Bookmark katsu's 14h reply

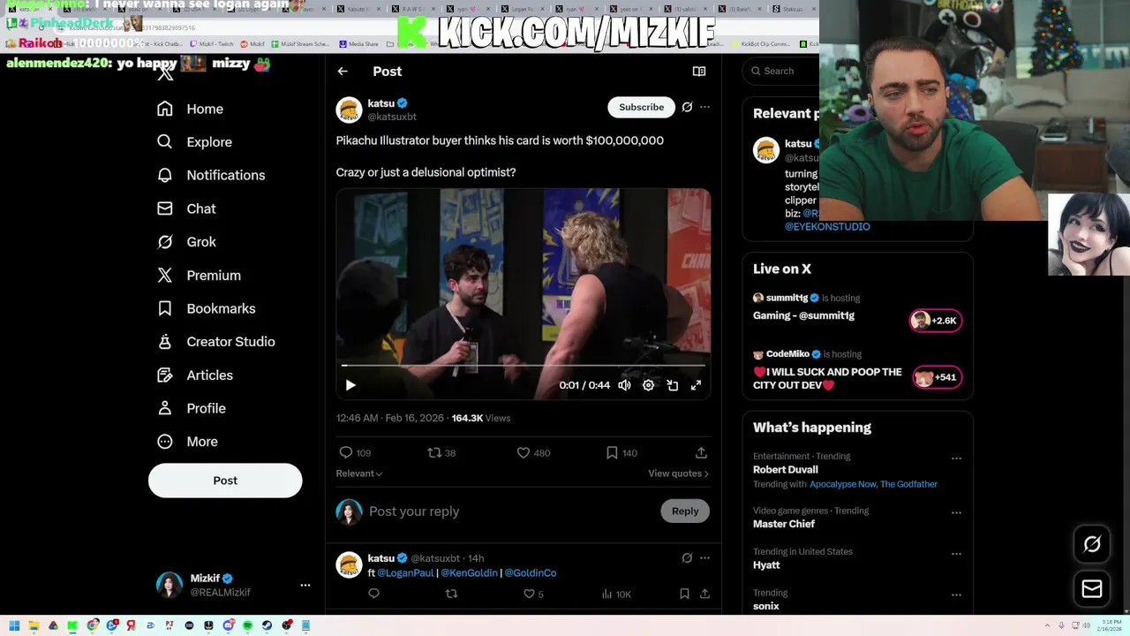(x=684, y=594)
